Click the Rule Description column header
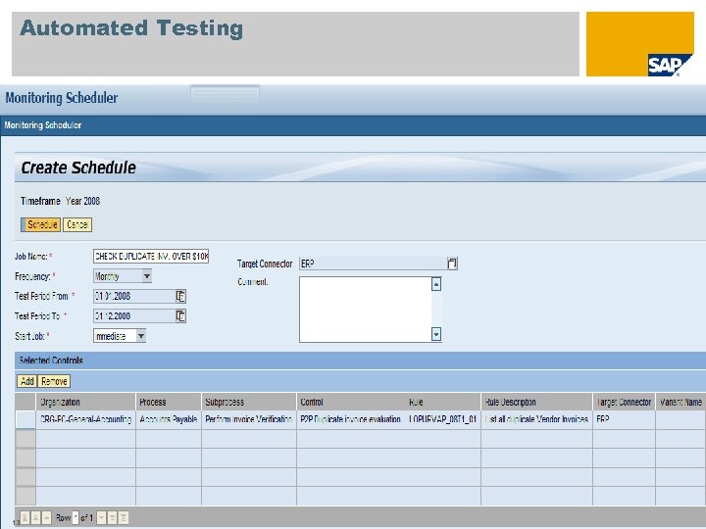706x529 pixels. tap(536, 402)
